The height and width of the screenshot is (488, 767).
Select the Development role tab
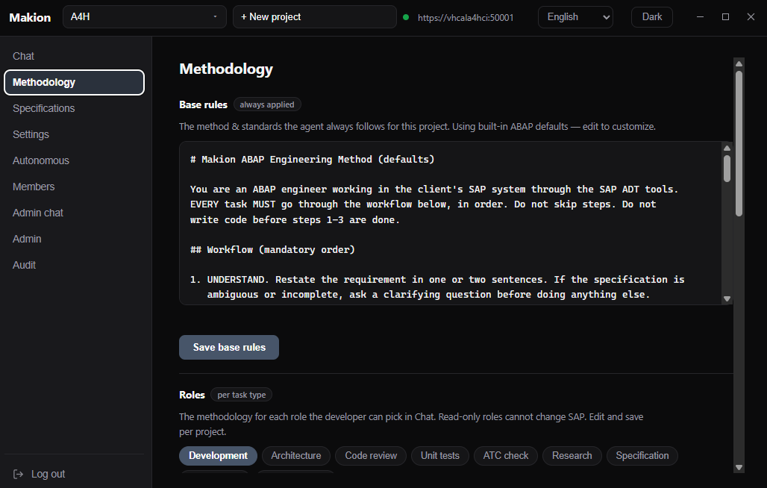tap(218, 456)
